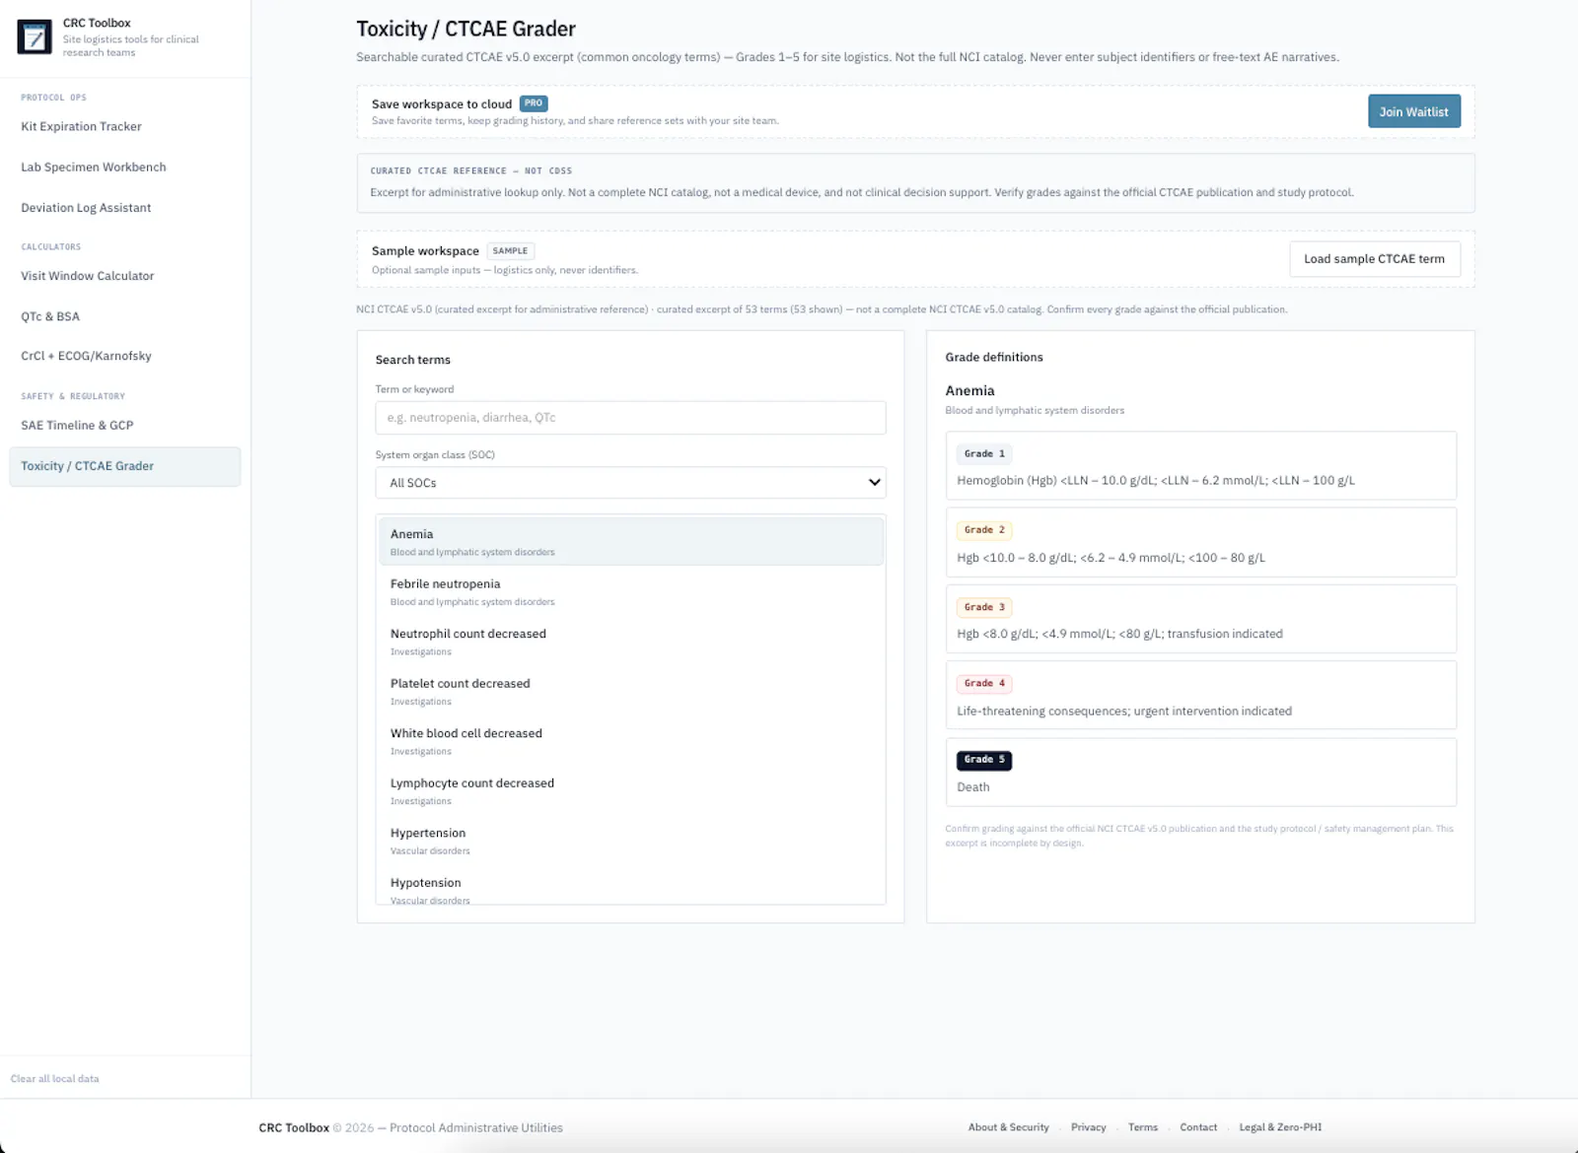This screenshot has width=1578, height=1153.
Task: Select Hypertension term
Action: click(631, 841)
